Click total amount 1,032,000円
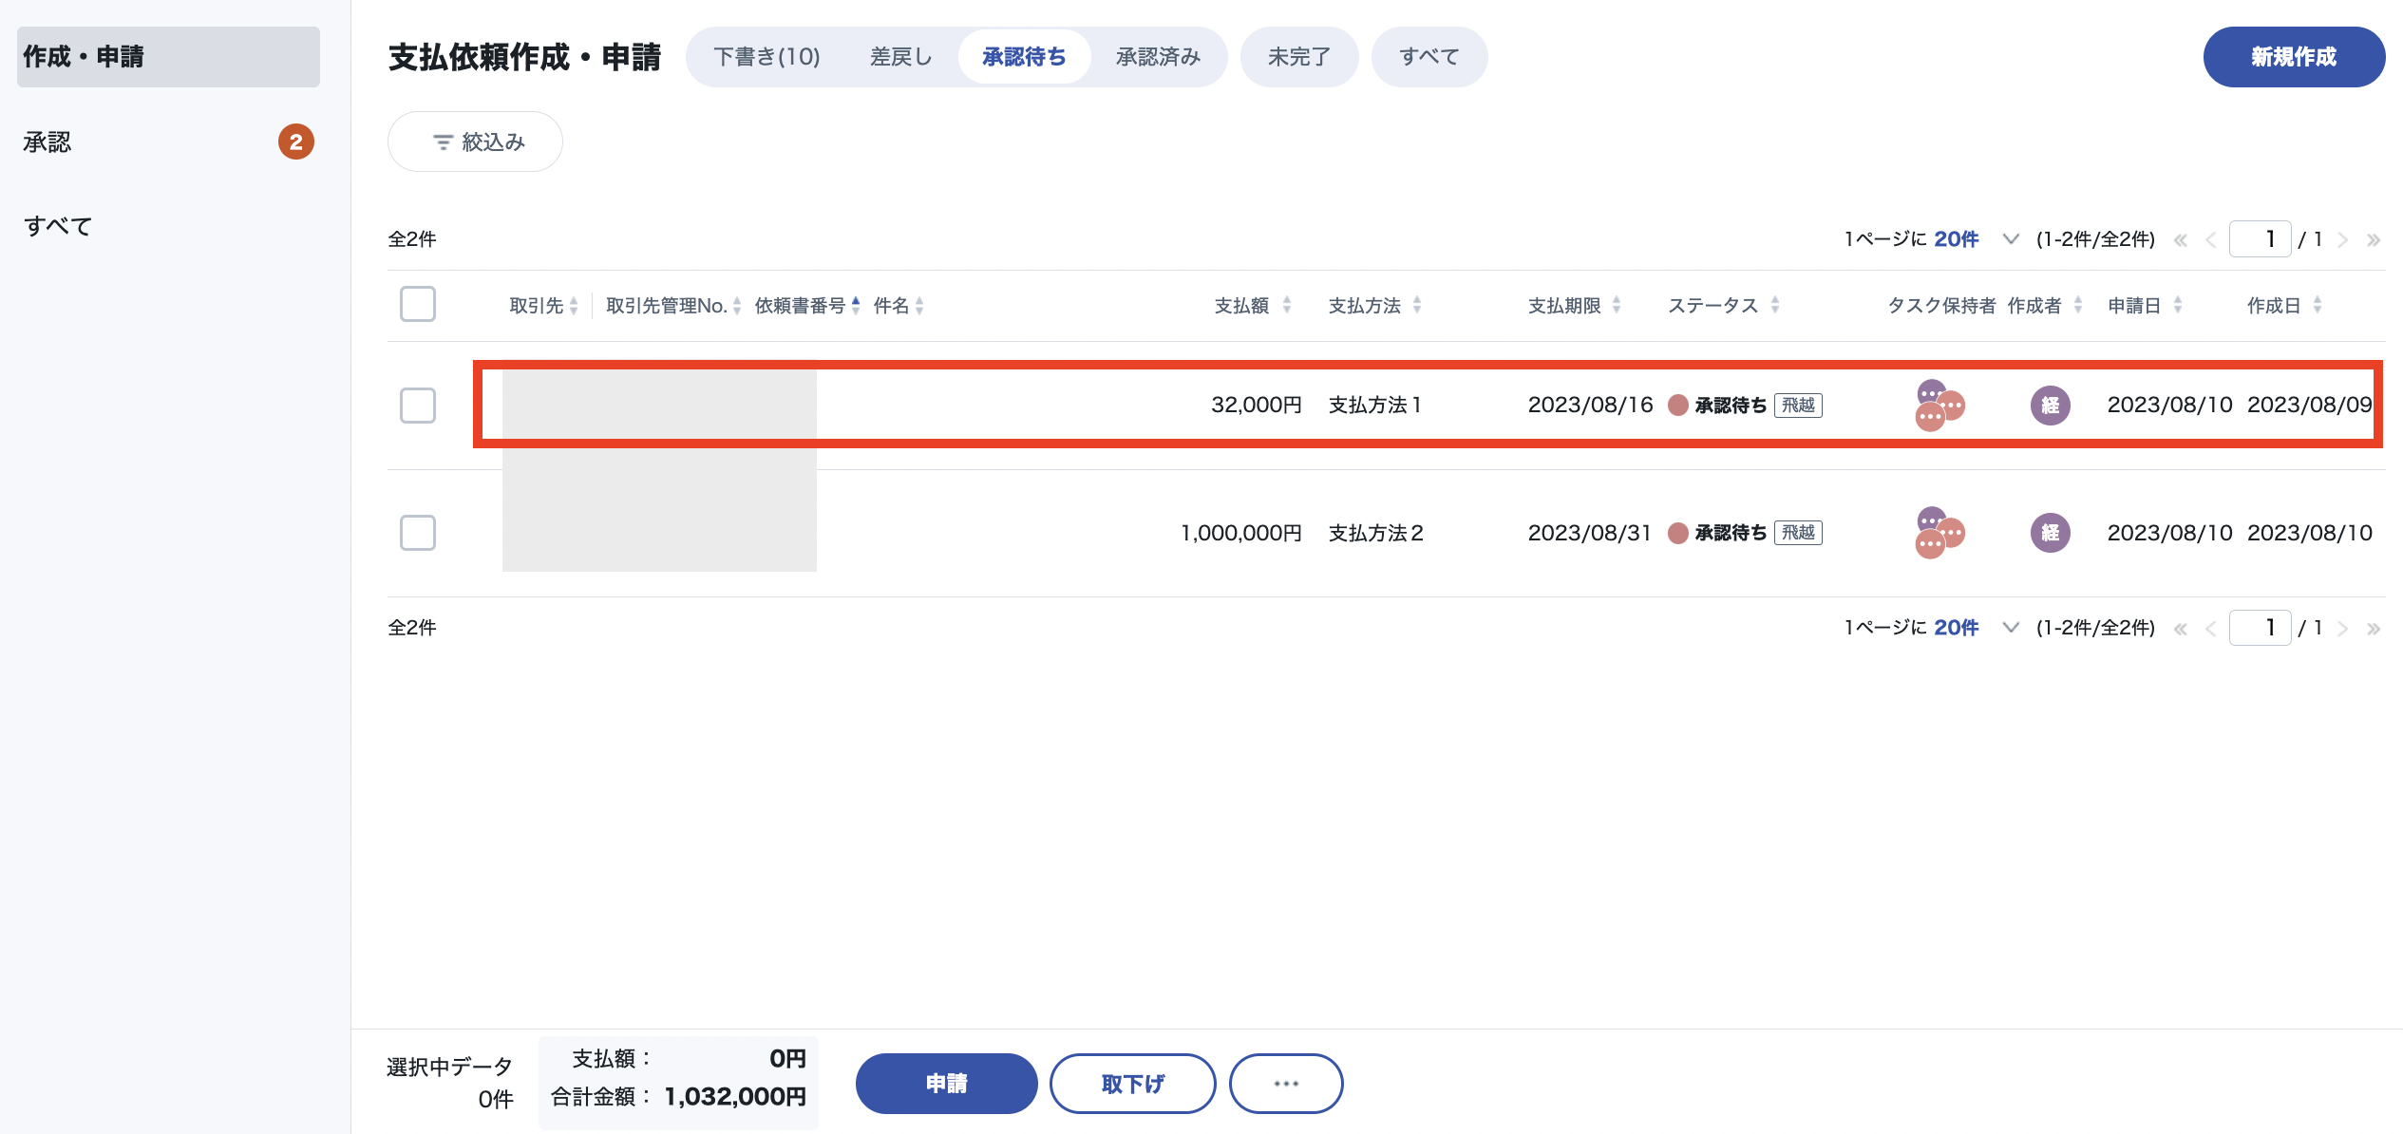2403x1134 pixels. point(735,1097)
